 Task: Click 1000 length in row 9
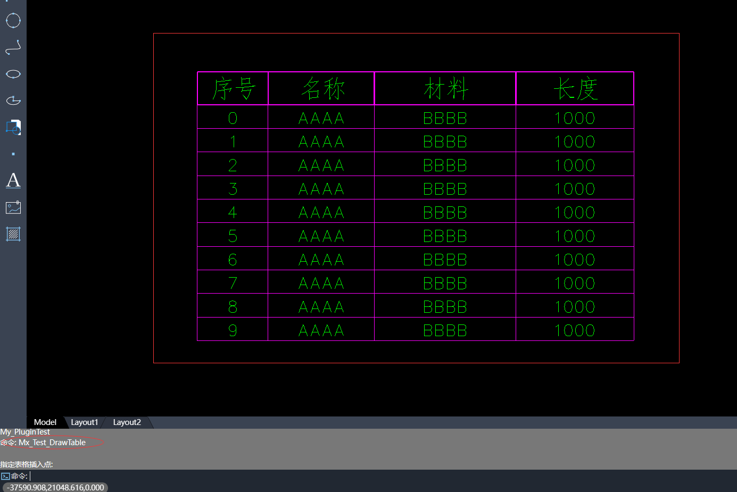click(x=575, y=330)
